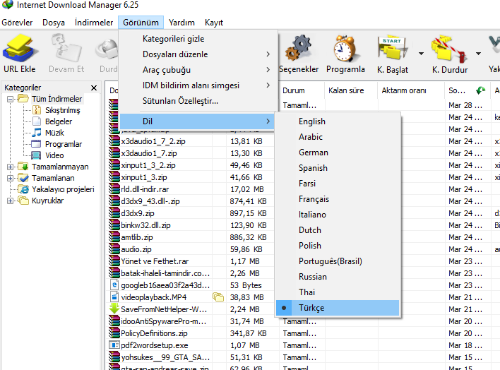Expand the Tamamlanmayan tree node

pos(10,167)
